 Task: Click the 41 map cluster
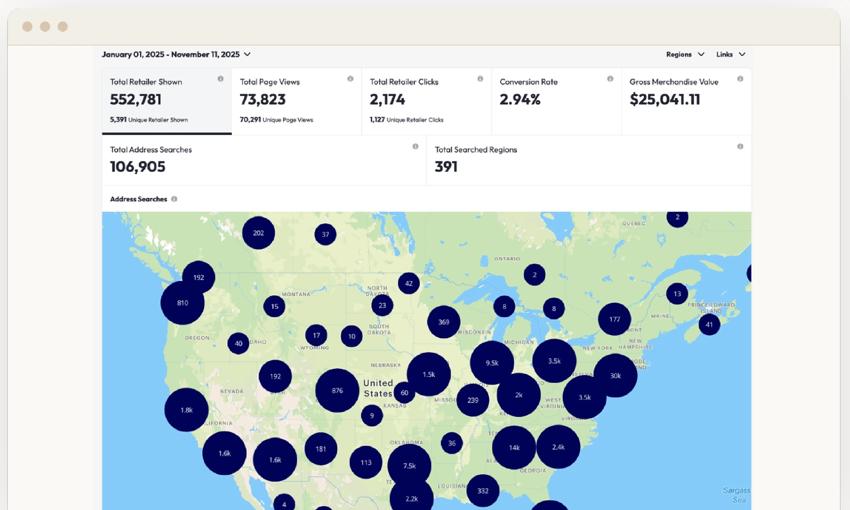[x=709, y=325]
